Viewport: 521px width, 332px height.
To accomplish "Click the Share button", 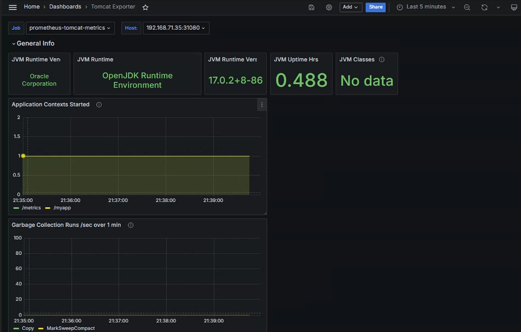I will point(375,7).
